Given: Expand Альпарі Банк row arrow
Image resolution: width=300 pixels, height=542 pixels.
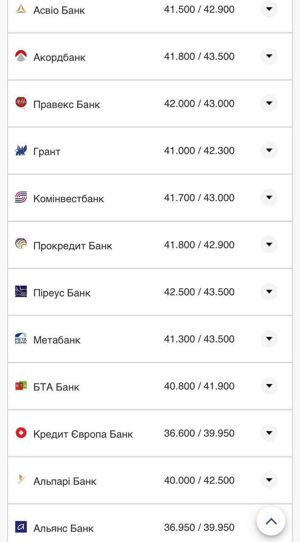Looking at the screenshot, I should 269,480.
